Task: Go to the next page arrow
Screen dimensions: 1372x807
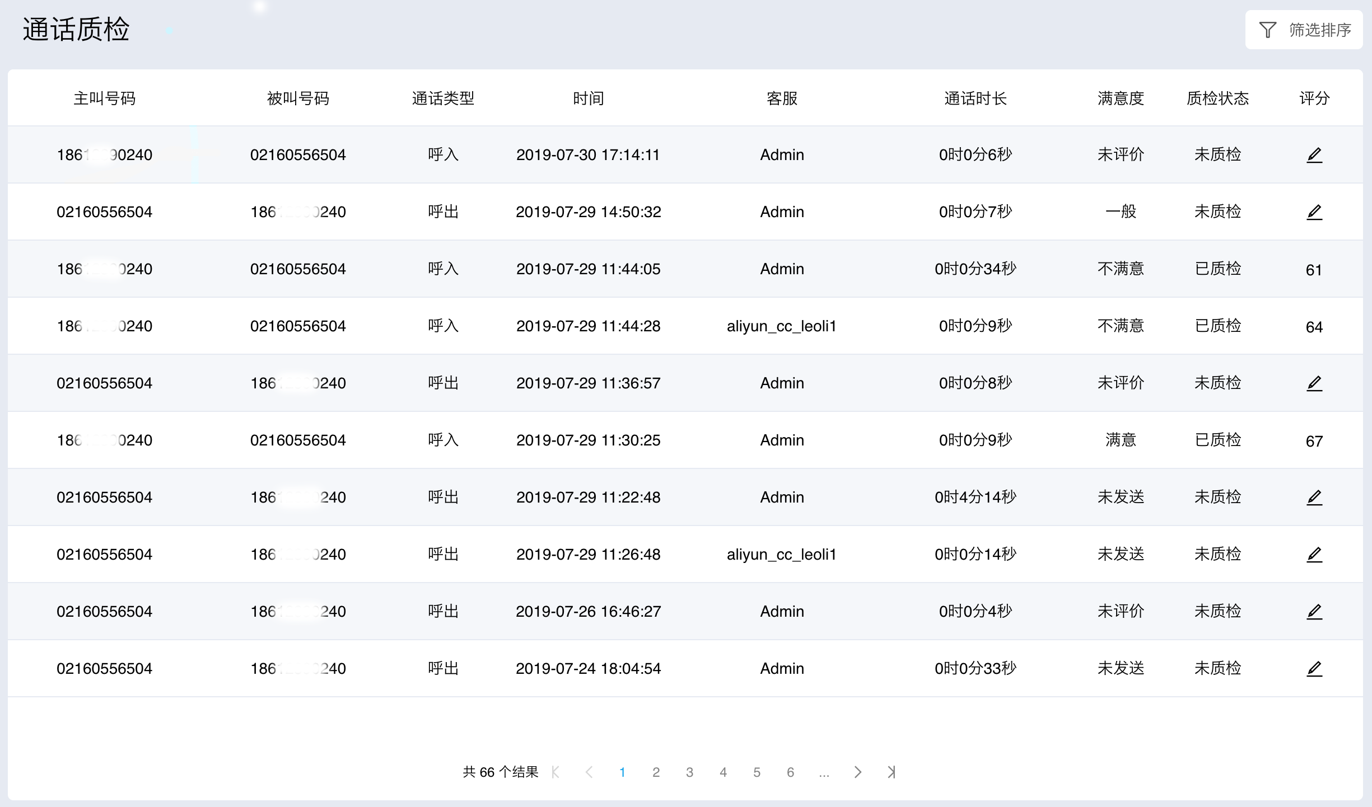Action: tap(857, 772)
